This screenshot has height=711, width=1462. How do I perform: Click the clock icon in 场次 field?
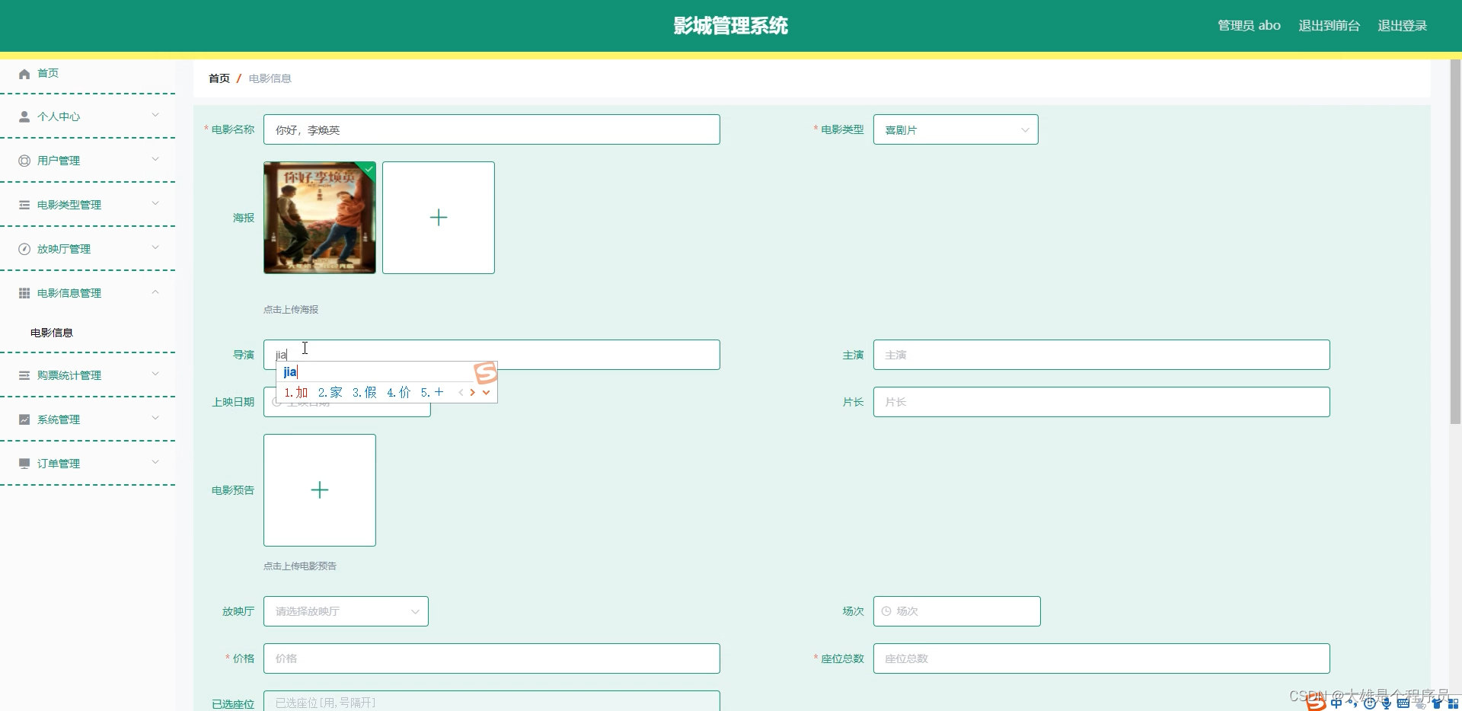pyautogui.click(x=886, y=611)
